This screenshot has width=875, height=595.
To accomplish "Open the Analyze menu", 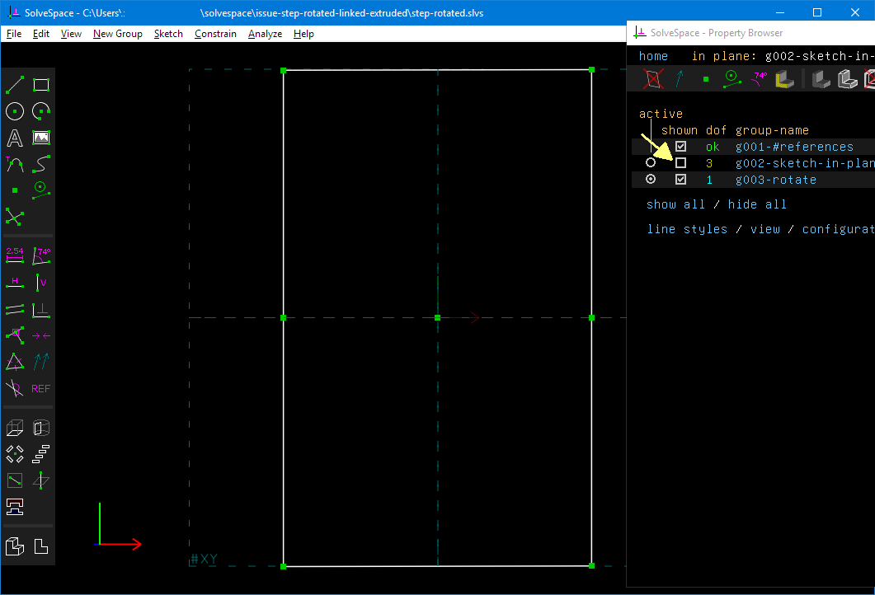I will [265, 34].
